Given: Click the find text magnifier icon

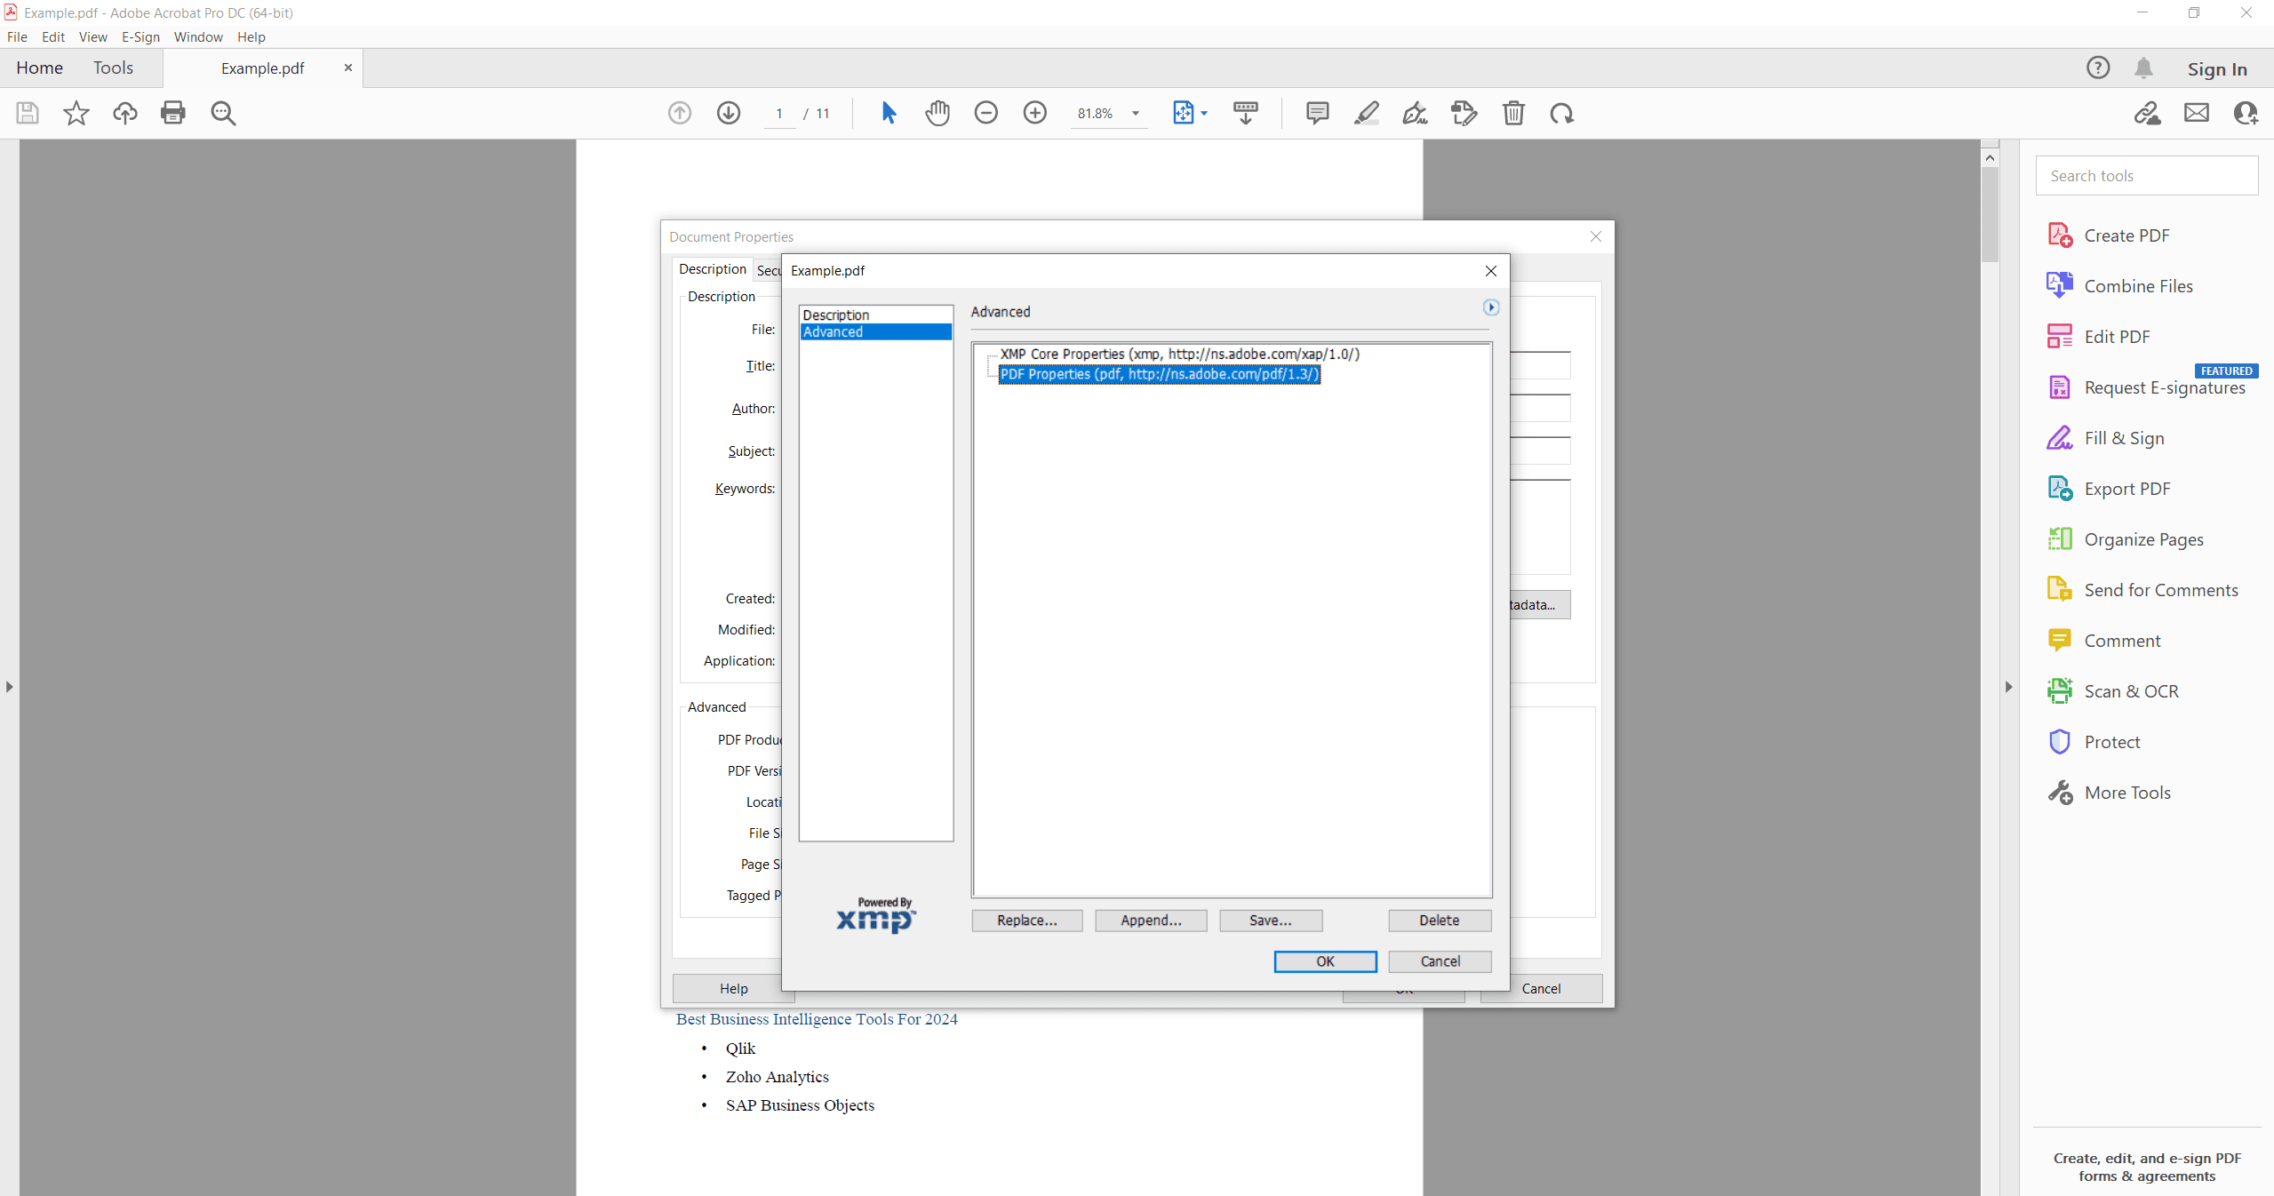Looking at the screenshot, I should [x=223, y=113].
